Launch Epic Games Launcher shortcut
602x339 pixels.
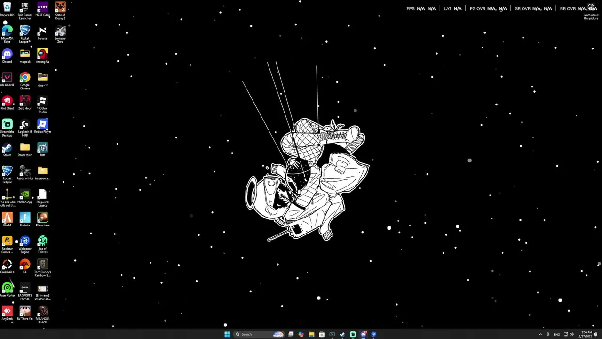point(25,11)
